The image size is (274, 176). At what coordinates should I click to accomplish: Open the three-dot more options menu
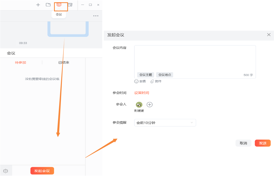pyautogui.click(x=96, y=16)
